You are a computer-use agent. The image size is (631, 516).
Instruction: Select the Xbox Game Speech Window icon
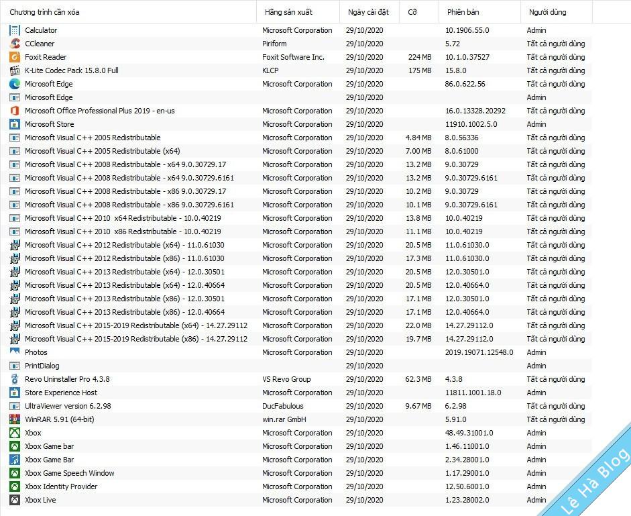coord(15,473)
